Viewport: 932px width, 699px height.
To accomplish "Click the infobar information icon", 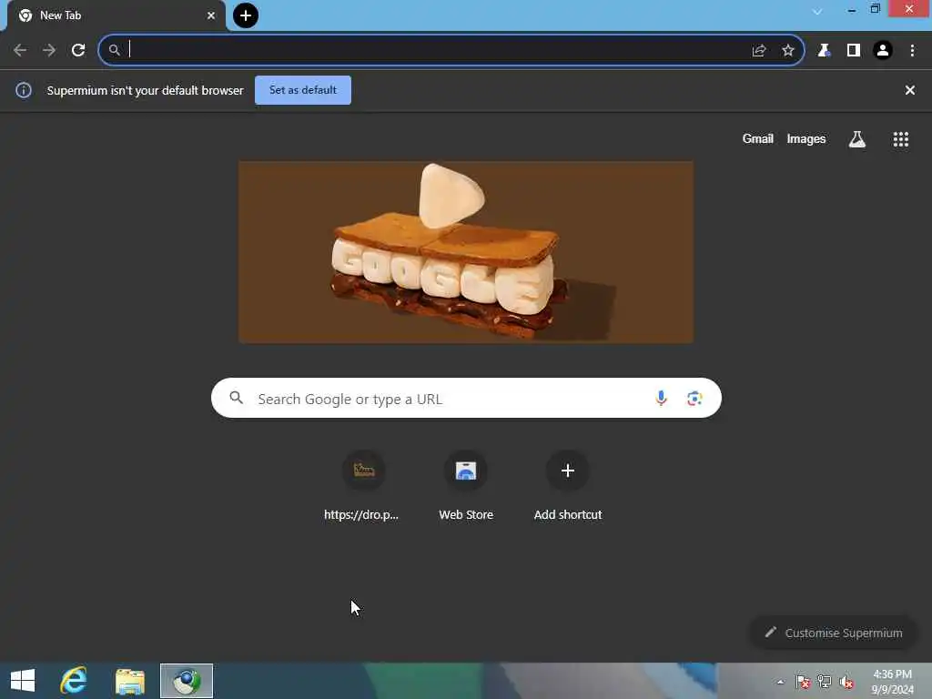I will (24, 90).
